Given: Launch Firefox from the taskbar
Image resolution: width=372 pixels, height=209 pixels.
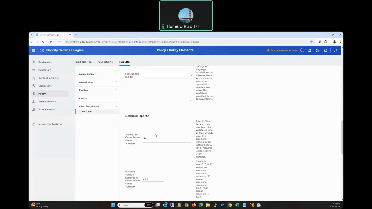Looking at the screenshot, I should pos(194,205).
